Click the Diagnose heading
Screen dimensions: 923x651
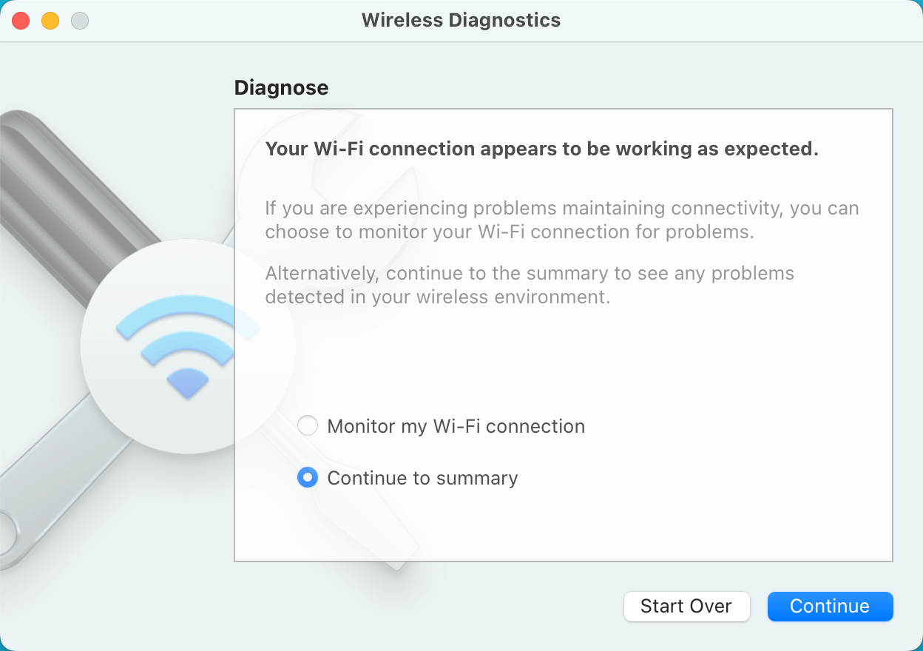[x=281, y=87]
